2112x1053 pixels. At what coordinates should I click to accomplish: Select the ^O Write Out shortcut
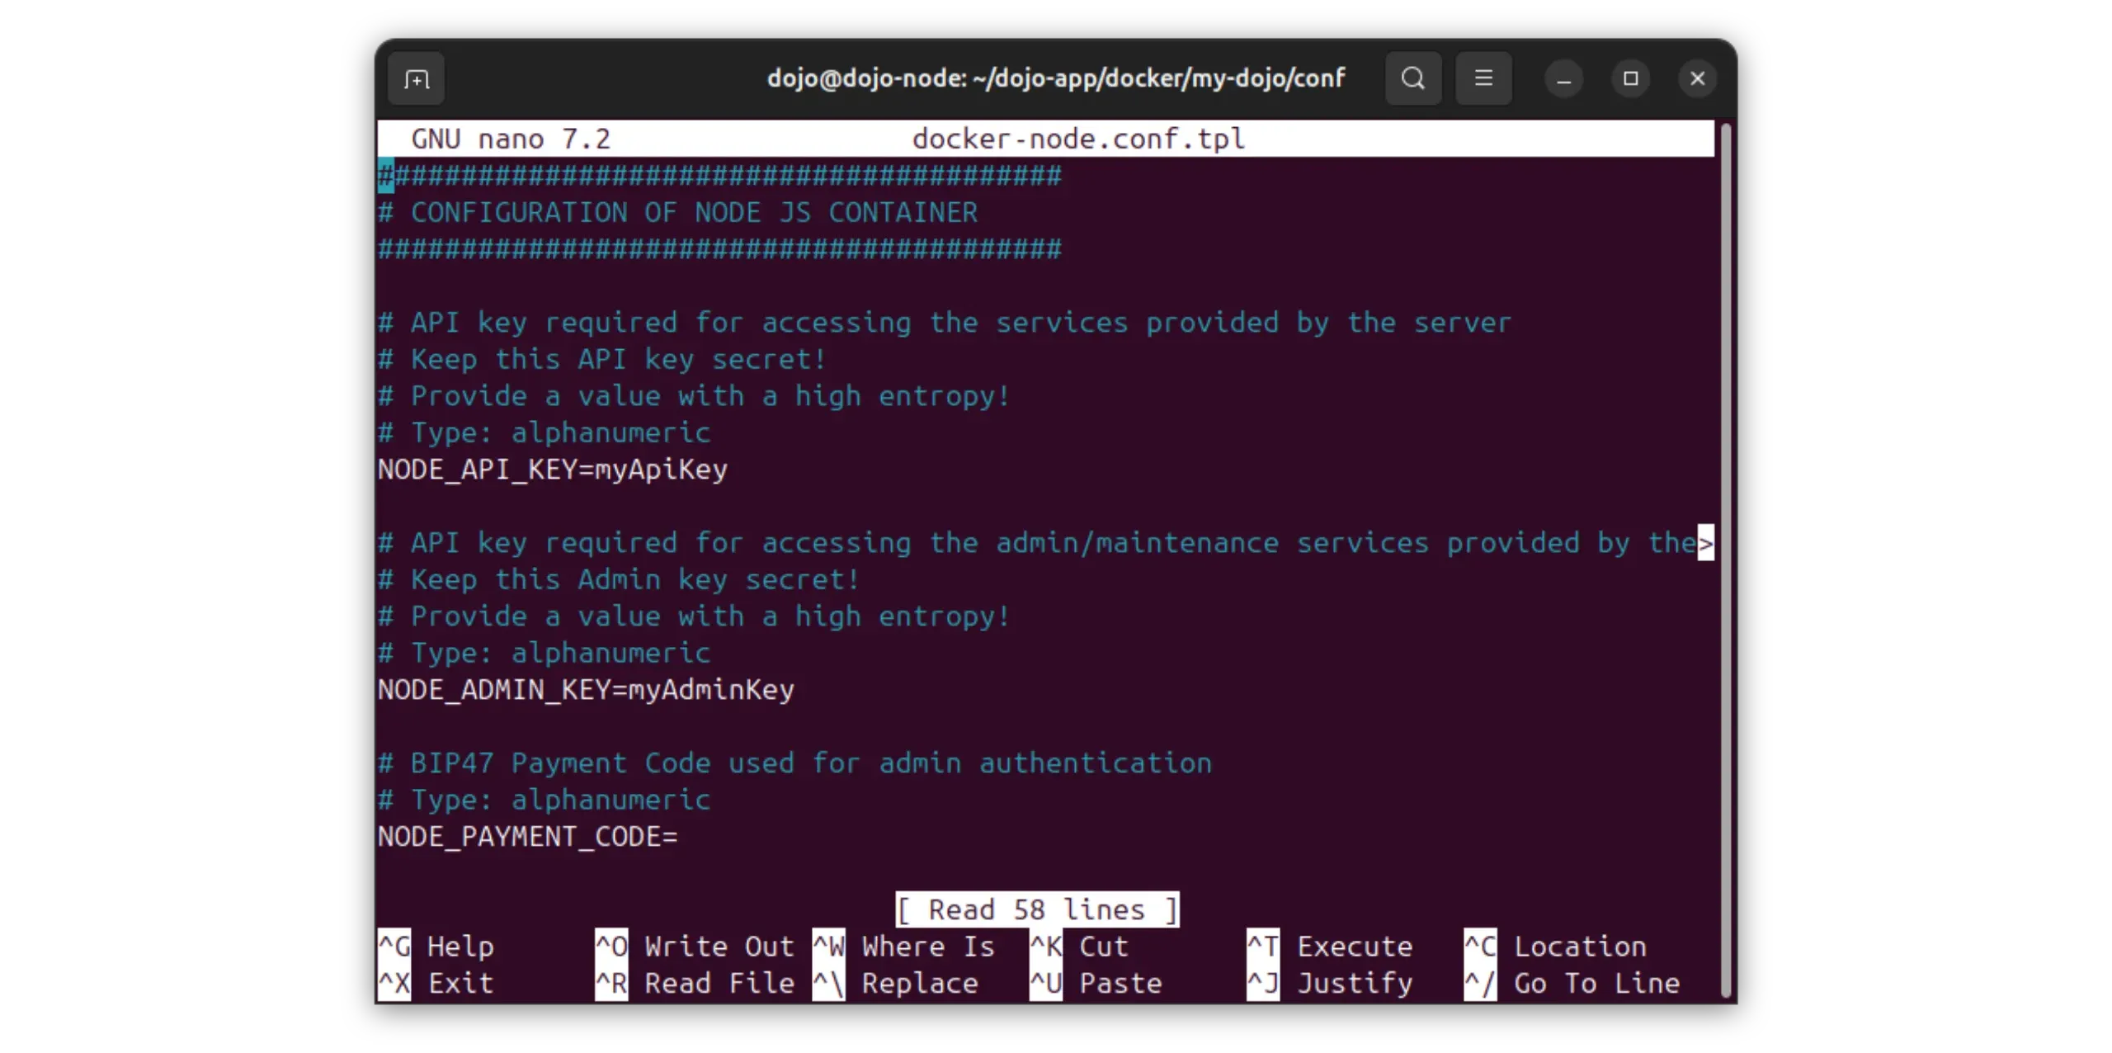tap(695, 947)
